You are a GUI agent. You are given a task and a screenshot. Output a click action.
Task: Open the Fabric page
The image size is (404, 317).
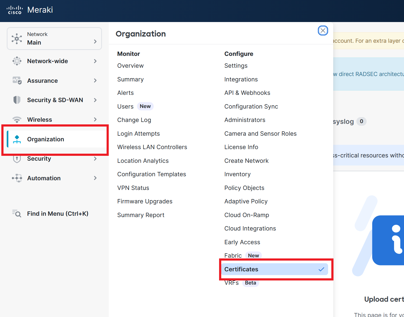(x=233, y=255)
